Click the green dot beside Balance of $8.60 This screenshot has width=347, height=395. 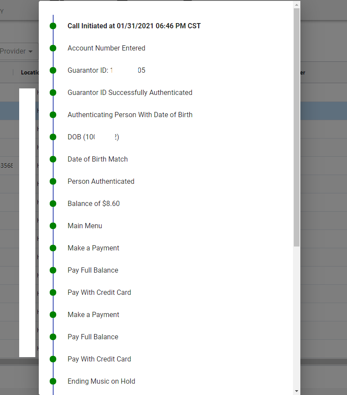tap(53, 204)
